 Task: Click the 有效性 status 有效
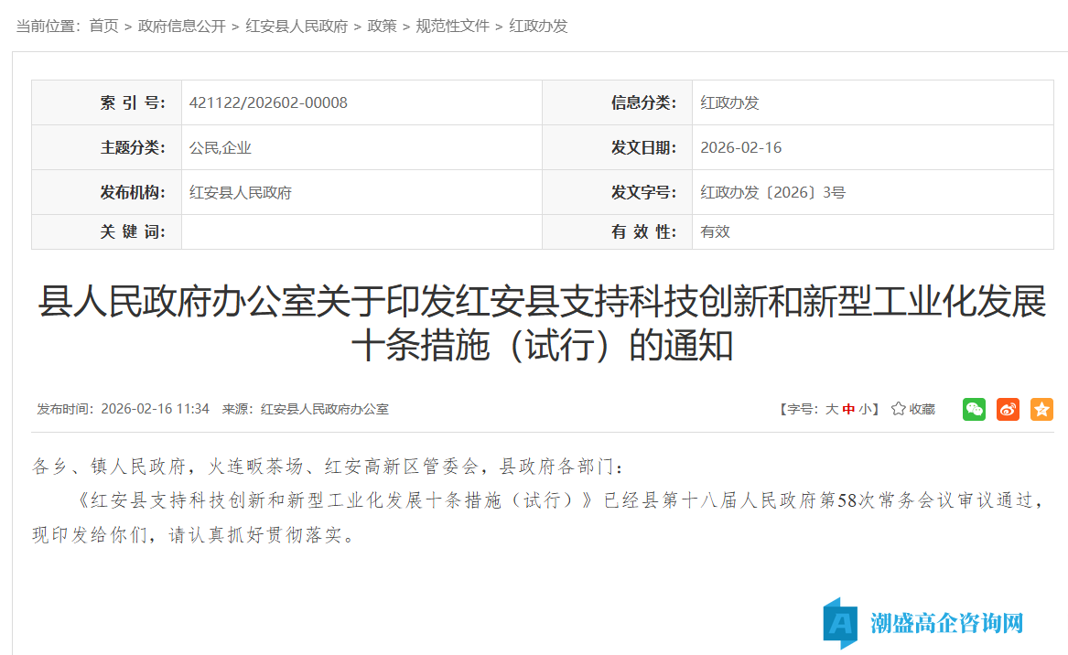tap(713, 231)
